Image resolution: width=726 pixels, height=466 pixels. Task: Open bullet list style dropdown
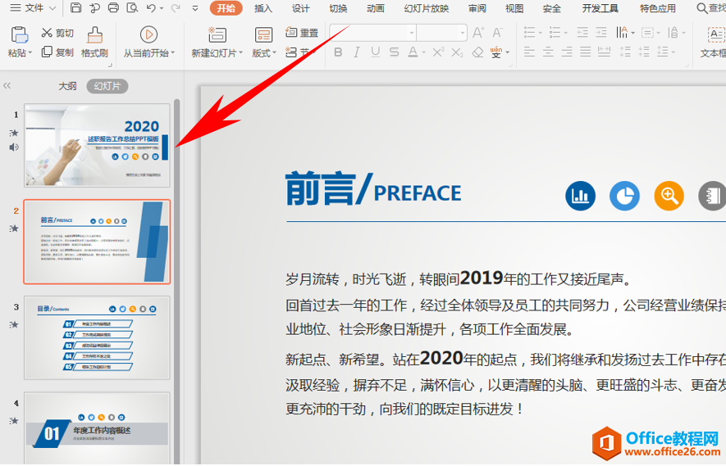[x=541, y=33]
